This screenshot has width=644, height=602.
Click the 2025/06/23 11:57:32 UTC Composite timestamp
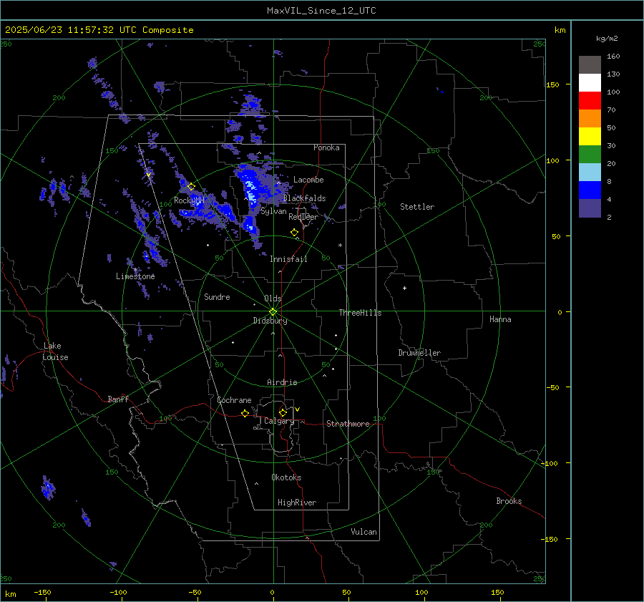coord(99,30)
